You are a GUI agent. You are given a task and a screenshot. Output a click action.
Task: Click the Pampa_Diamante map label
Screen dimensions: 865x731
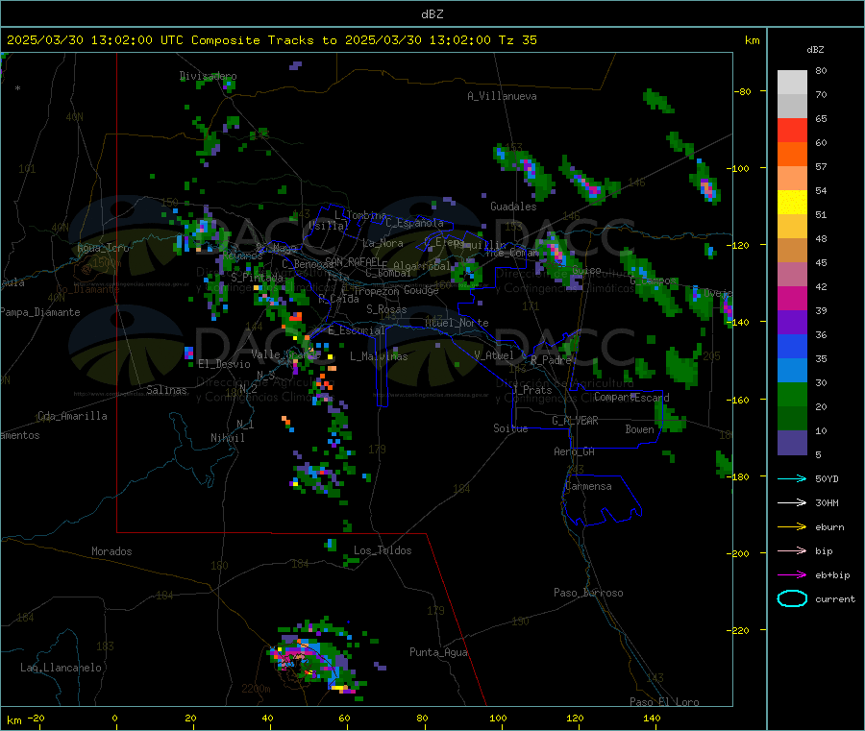40,312
